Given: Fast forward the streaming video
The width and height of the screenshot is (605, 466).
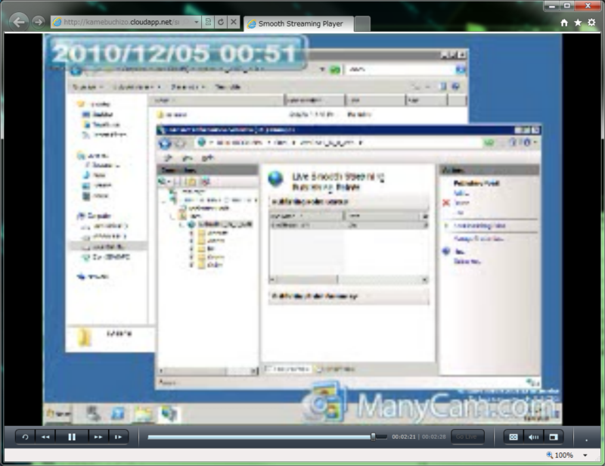Looking at the screenshot, I should (98, 437).
